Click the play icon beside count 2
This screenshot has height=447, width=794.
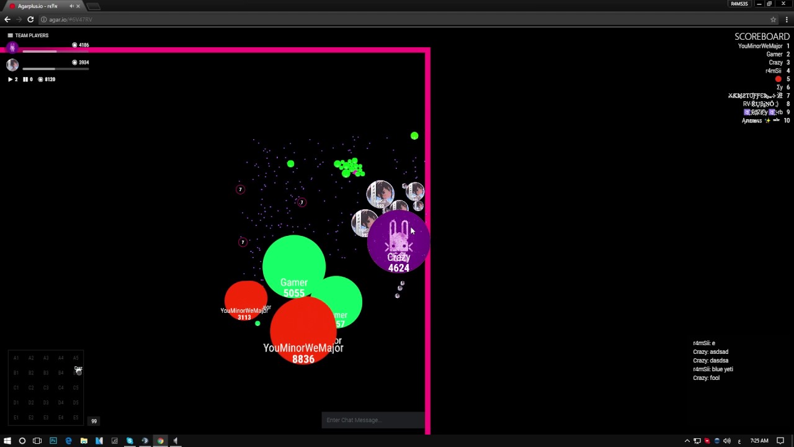click(10, 79)
